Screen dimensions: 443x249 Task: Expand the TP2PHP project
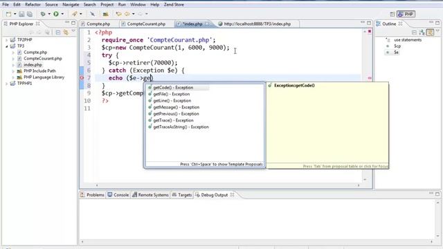tap(6, 40)
